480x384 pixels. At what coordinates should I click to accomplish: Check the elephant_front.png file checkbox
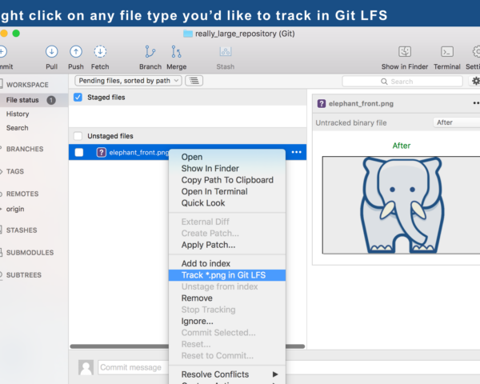pyautogui.click(x=79, y=152)
